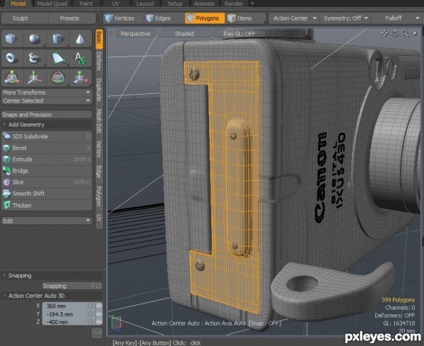
Task: Toggle the Snapping button
Action: (x=72, y=286)
